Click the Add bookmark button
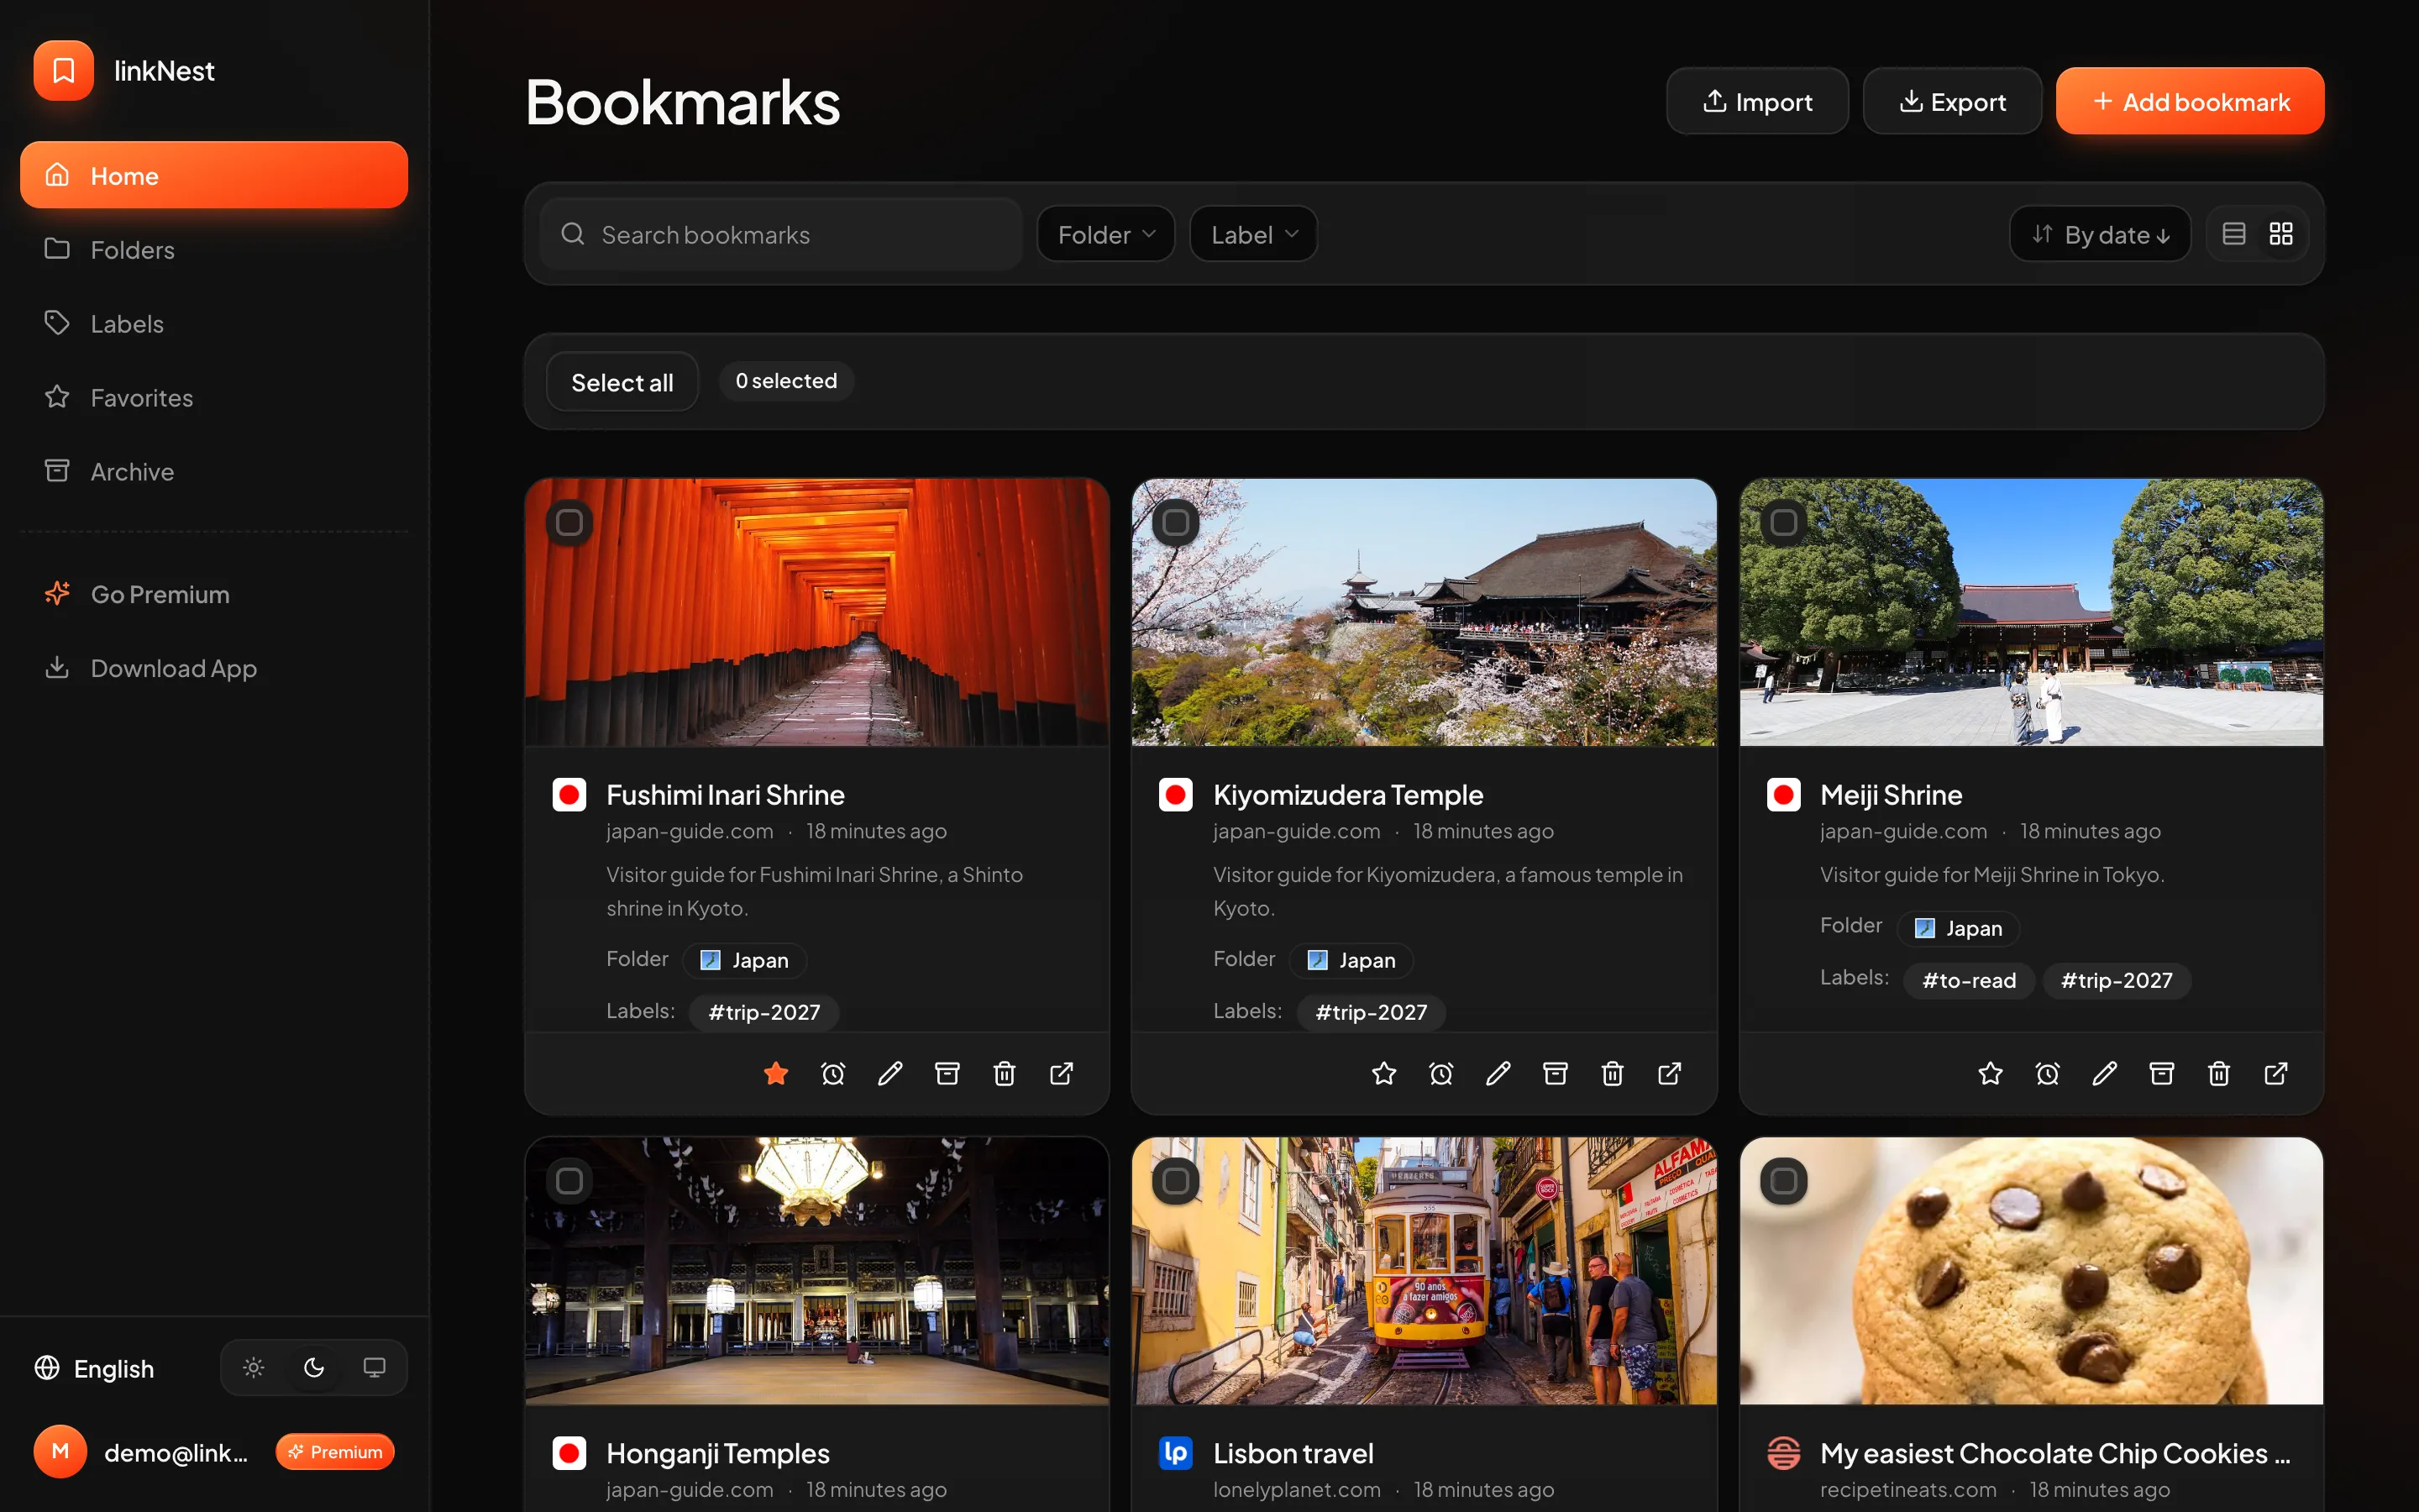Image resolution: width=2419 pixels, height=1512 pixels. [x=2190, y=101]
